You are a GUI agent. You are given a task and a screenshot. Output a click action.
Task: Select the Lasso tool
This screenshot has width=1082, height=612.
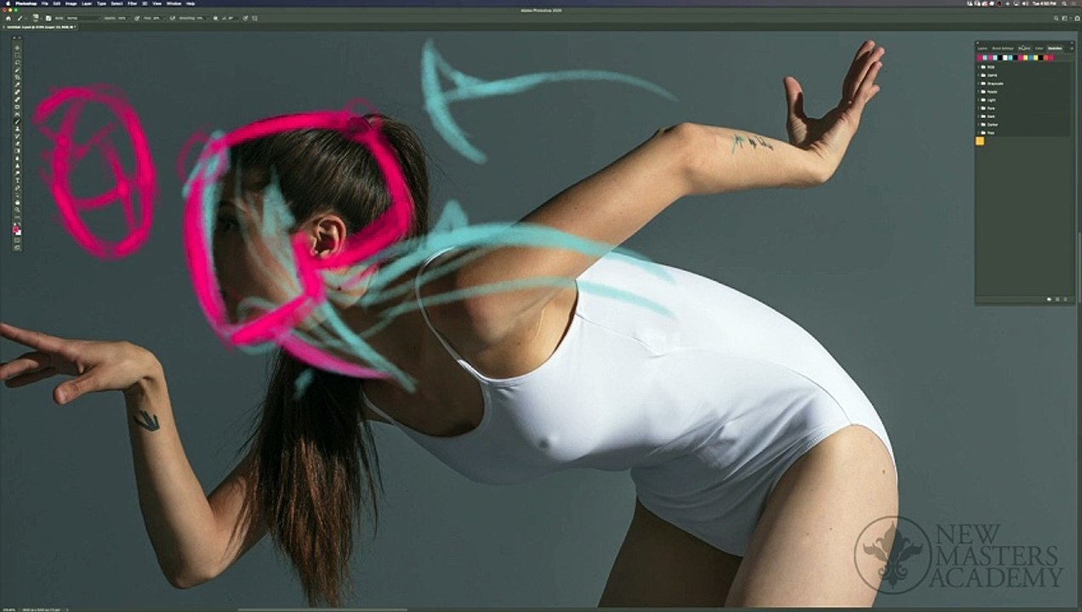tap(17, 63)
